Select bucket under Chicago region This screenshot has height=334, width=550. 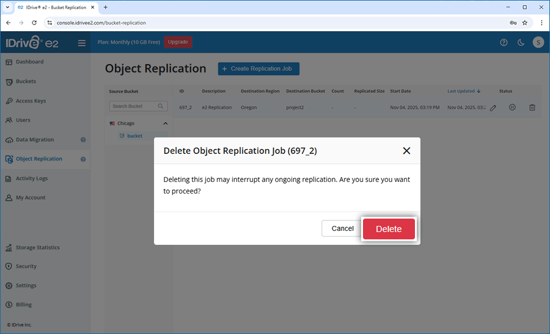134,136
